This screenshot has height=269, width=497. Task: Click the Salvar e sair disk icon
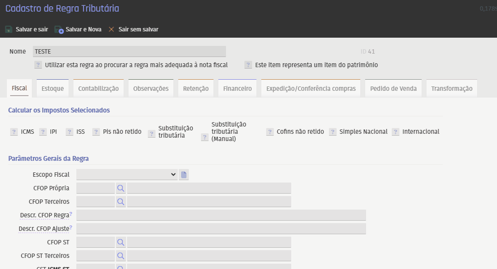pos(9,29)
